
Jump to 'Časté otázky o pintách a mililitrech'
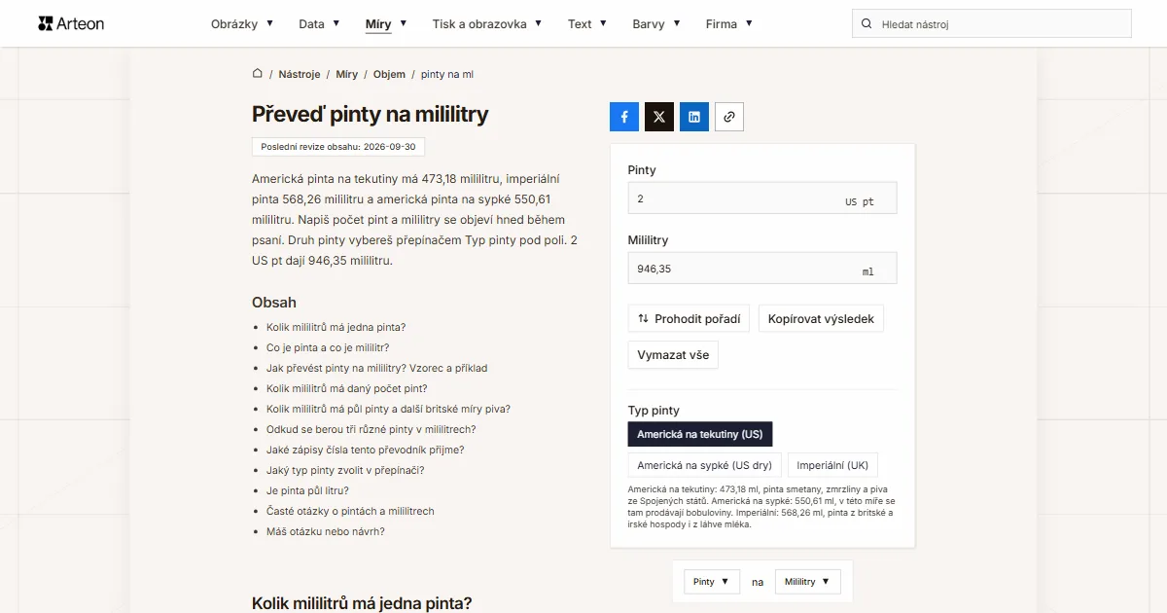point(350,511)
